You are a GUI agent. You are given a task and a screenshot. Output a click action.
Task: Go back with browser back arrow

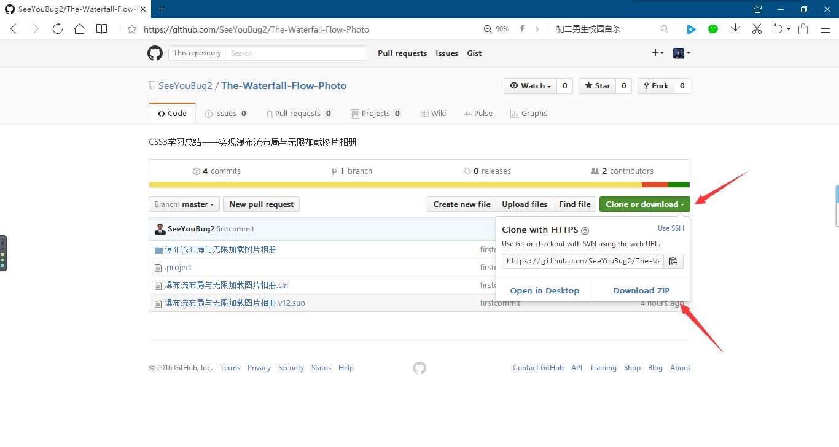point(14,29)
